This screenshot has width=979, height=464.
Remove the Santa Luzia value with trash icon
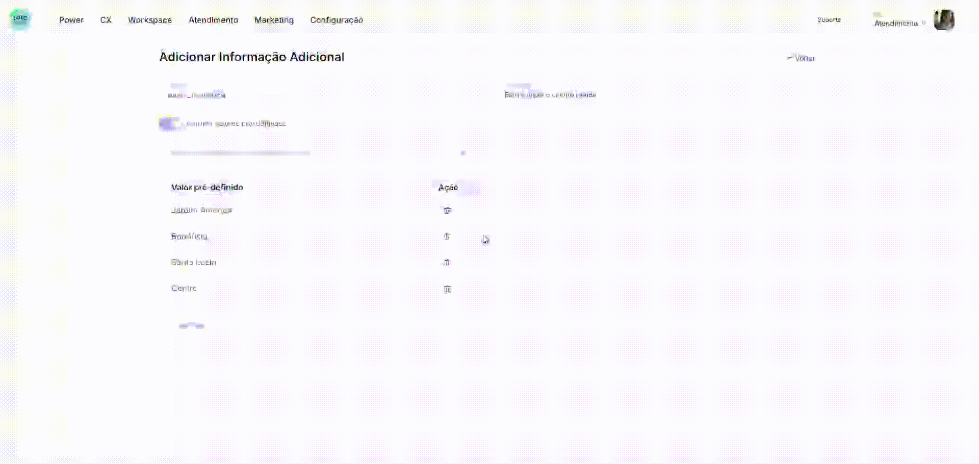447,263
